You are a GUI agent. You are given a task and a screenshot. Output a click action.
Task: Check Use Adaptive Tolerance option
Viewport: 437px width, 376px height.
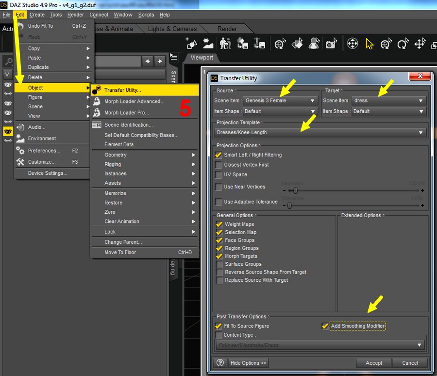218,202
